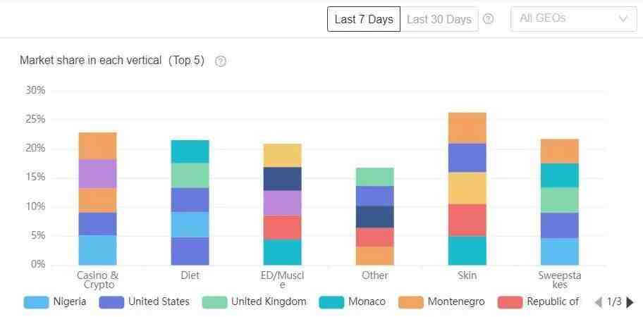This screenshot has width=643, height=317.
Task: Click the All GEOs dropdown chevron
Action: 623,19
